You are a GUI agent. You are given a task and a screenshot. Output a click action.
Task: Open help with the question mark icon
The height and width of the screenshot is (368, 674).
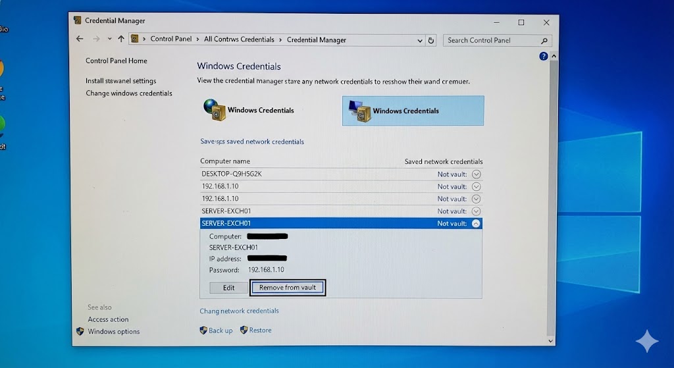point(543,57)
